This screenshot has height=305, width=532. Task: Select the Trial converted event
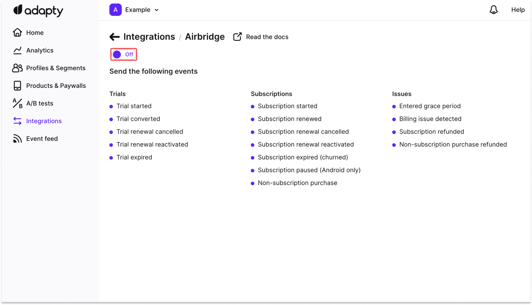pyautogui.click(x=138, y=119)
